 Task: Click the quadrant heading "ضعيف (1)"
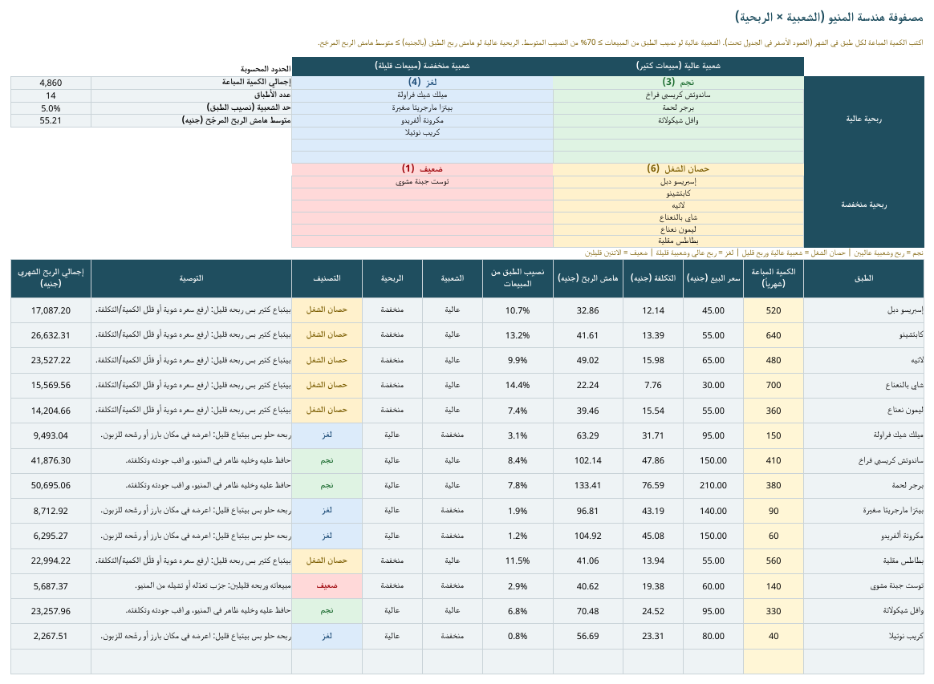point(422,169)
